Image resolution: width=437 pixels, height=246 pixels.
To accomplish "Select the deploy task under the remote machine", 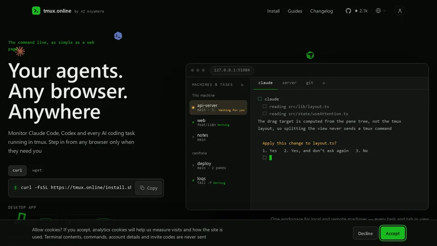I will coord(218,166).
